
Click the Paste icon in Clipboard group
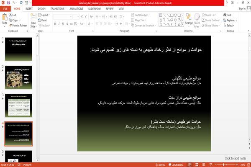click(5, 18)
